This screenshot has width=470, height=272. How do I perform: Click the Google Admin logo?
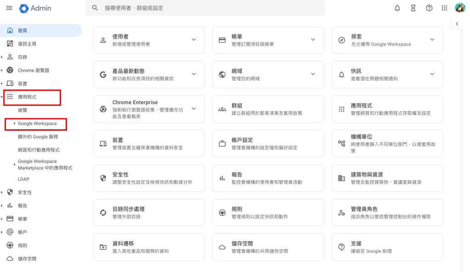pos(35,8)
